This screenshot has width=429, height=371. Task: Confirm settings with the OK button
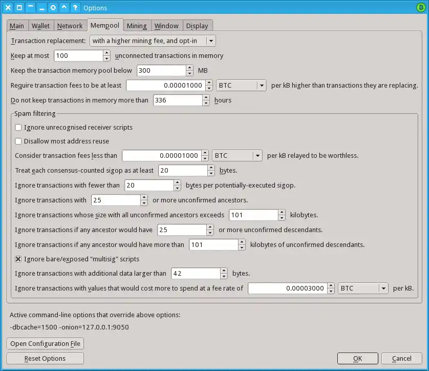pos(358,358)
